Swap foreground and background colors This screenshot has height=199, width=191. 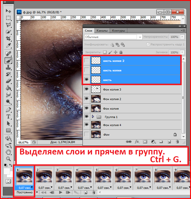point(11,165)
